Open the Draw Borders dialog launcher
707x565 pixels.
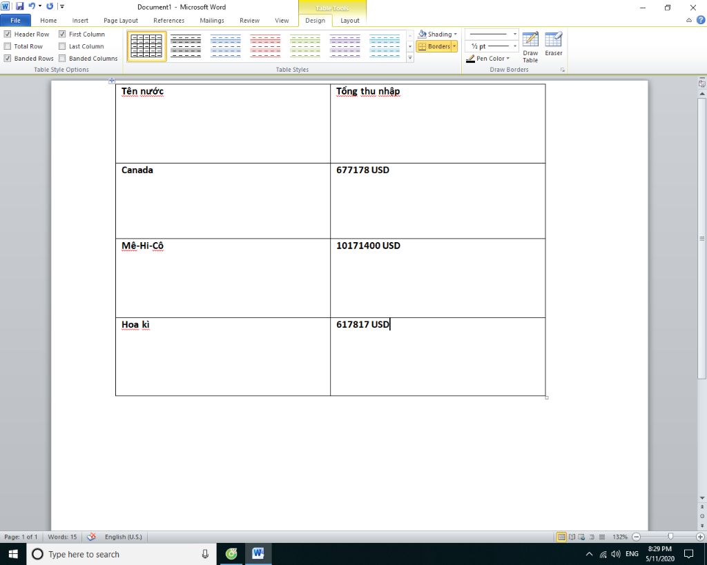(562, 70)
